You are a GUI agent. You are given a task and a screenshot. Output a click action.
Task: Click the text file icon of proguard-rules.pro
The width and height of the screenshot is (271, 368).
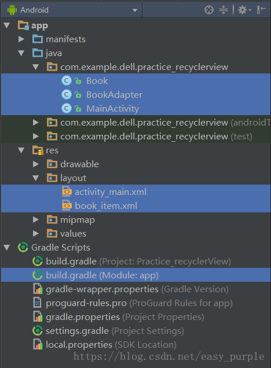(x=37, y=303)
